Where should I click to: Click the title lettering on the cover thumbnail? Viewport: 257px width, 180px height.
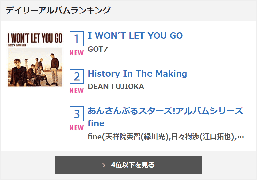coord(35,38)
